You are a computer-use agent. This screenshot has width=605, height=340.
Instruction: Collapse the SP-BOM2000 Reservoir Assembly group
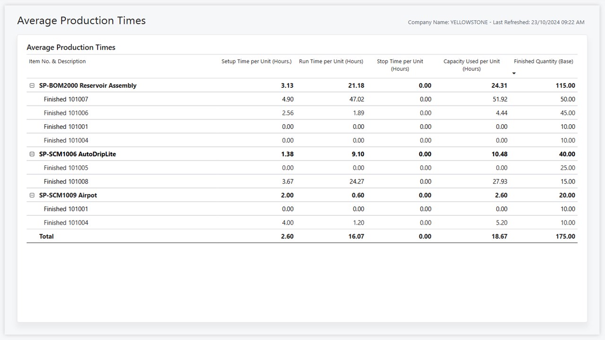(32, 86)
